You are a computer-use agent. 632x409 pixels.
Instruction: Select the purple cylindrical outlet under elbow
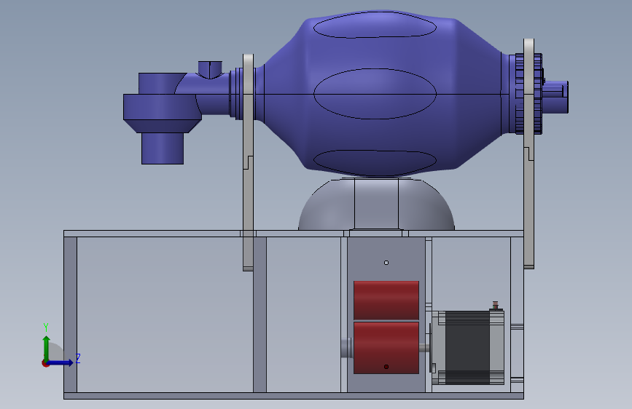point(163,148)
